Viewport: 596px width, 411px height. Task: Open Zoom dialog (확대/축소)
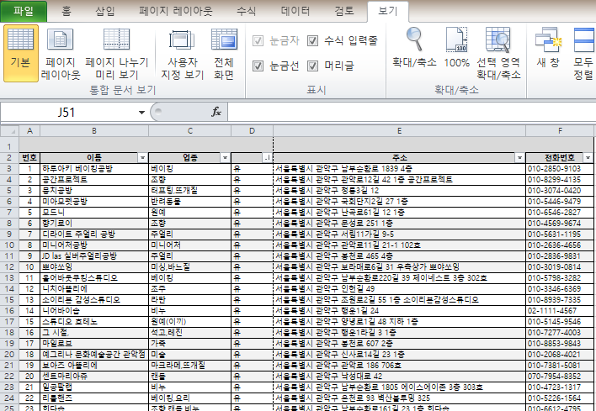click(x=414, y=48)
